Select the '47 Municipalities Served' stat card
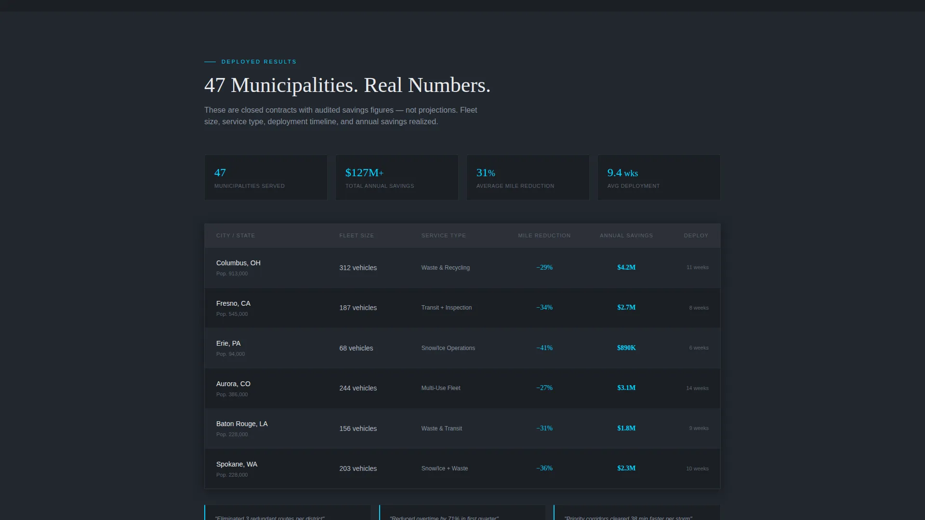 266,177
